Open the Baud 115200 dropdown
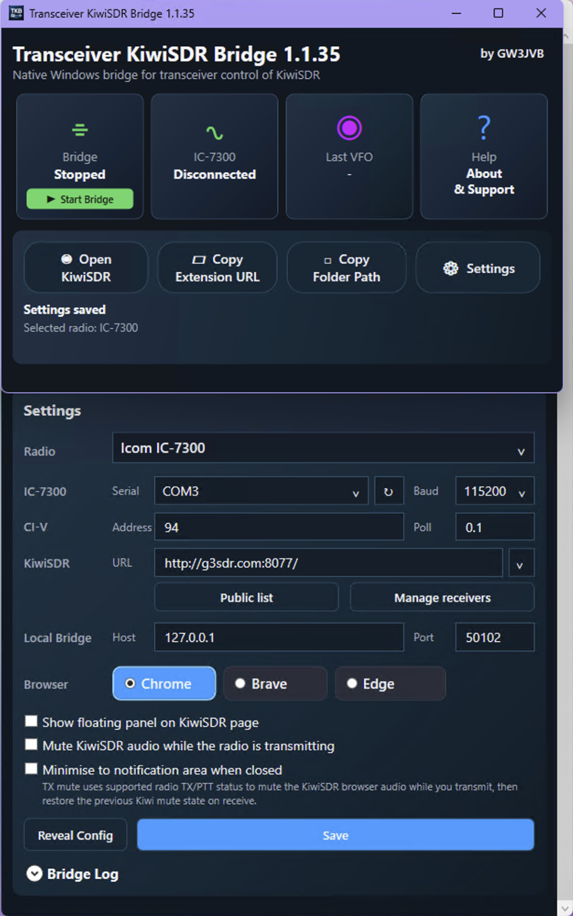The image size is (573, 916). pyautogui.click(x=495, y=491)
